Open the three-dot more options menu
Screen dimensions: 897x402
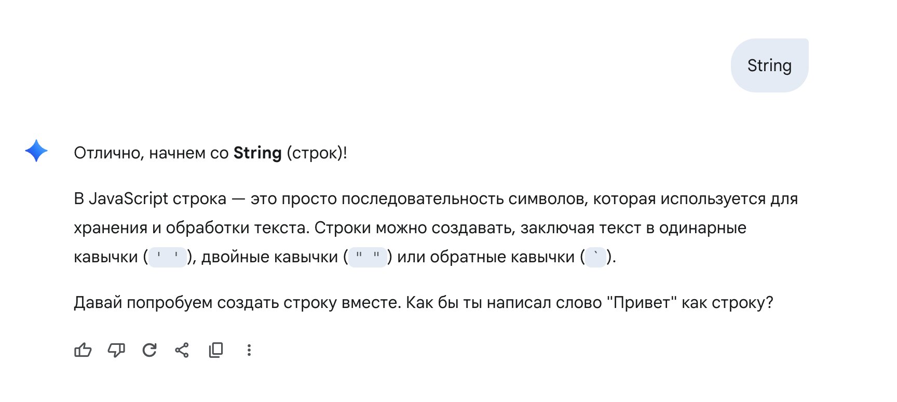[x=249, y=350]
